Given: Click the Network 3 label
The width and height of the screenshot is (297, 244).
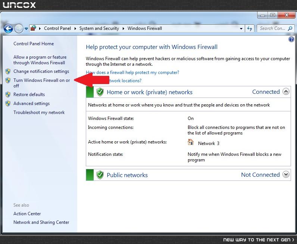Looking at the screenshot, I should point(209,143).
